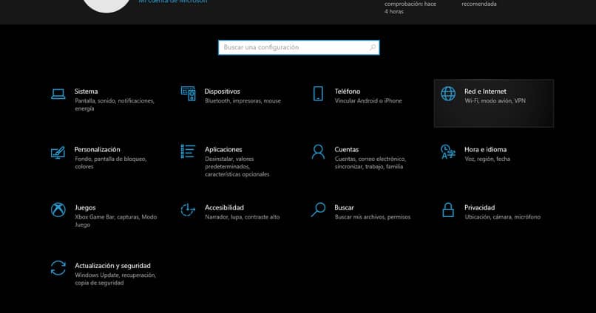Click the "Personalización" title text
596x313 pixels.
97,149
